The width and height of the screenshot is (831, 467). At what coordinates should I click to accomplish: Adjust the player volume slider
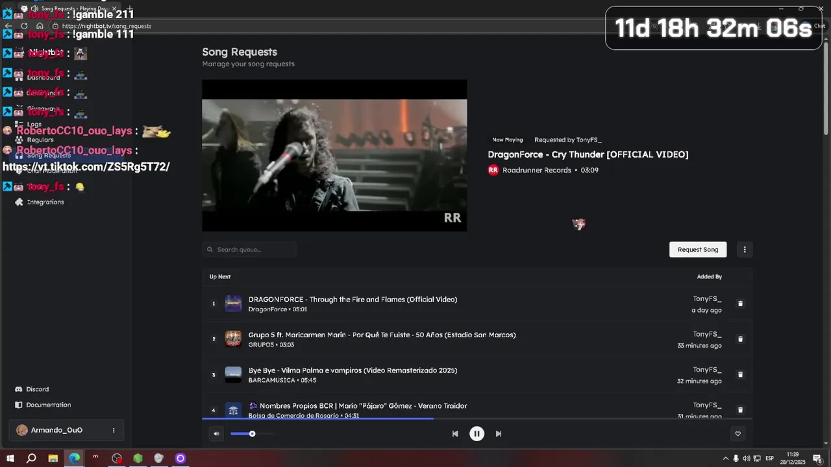pos(252,434)
